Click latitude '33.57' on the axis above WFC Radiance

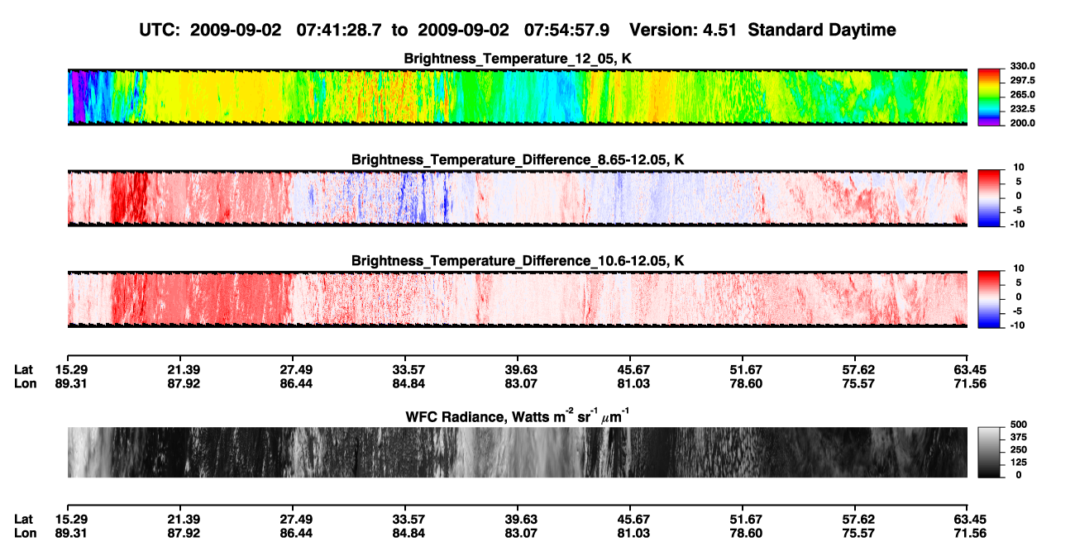click(x=406, y=369)
